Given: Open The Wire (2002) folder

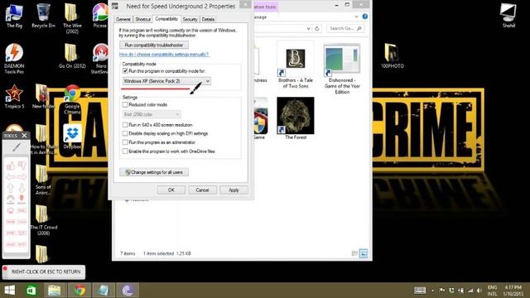Looking at the screenshot, I should (x=72, y=18).
